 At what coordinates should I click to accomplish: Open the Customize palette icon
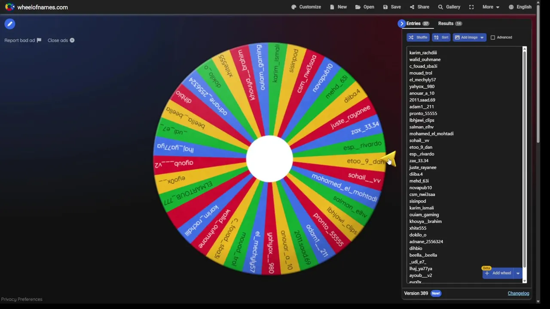294,7
